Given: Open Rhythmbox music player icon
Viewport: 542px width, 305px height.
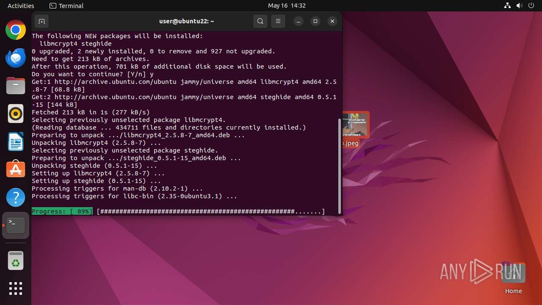Looking at the screenshot, I should tap(16, 114).
